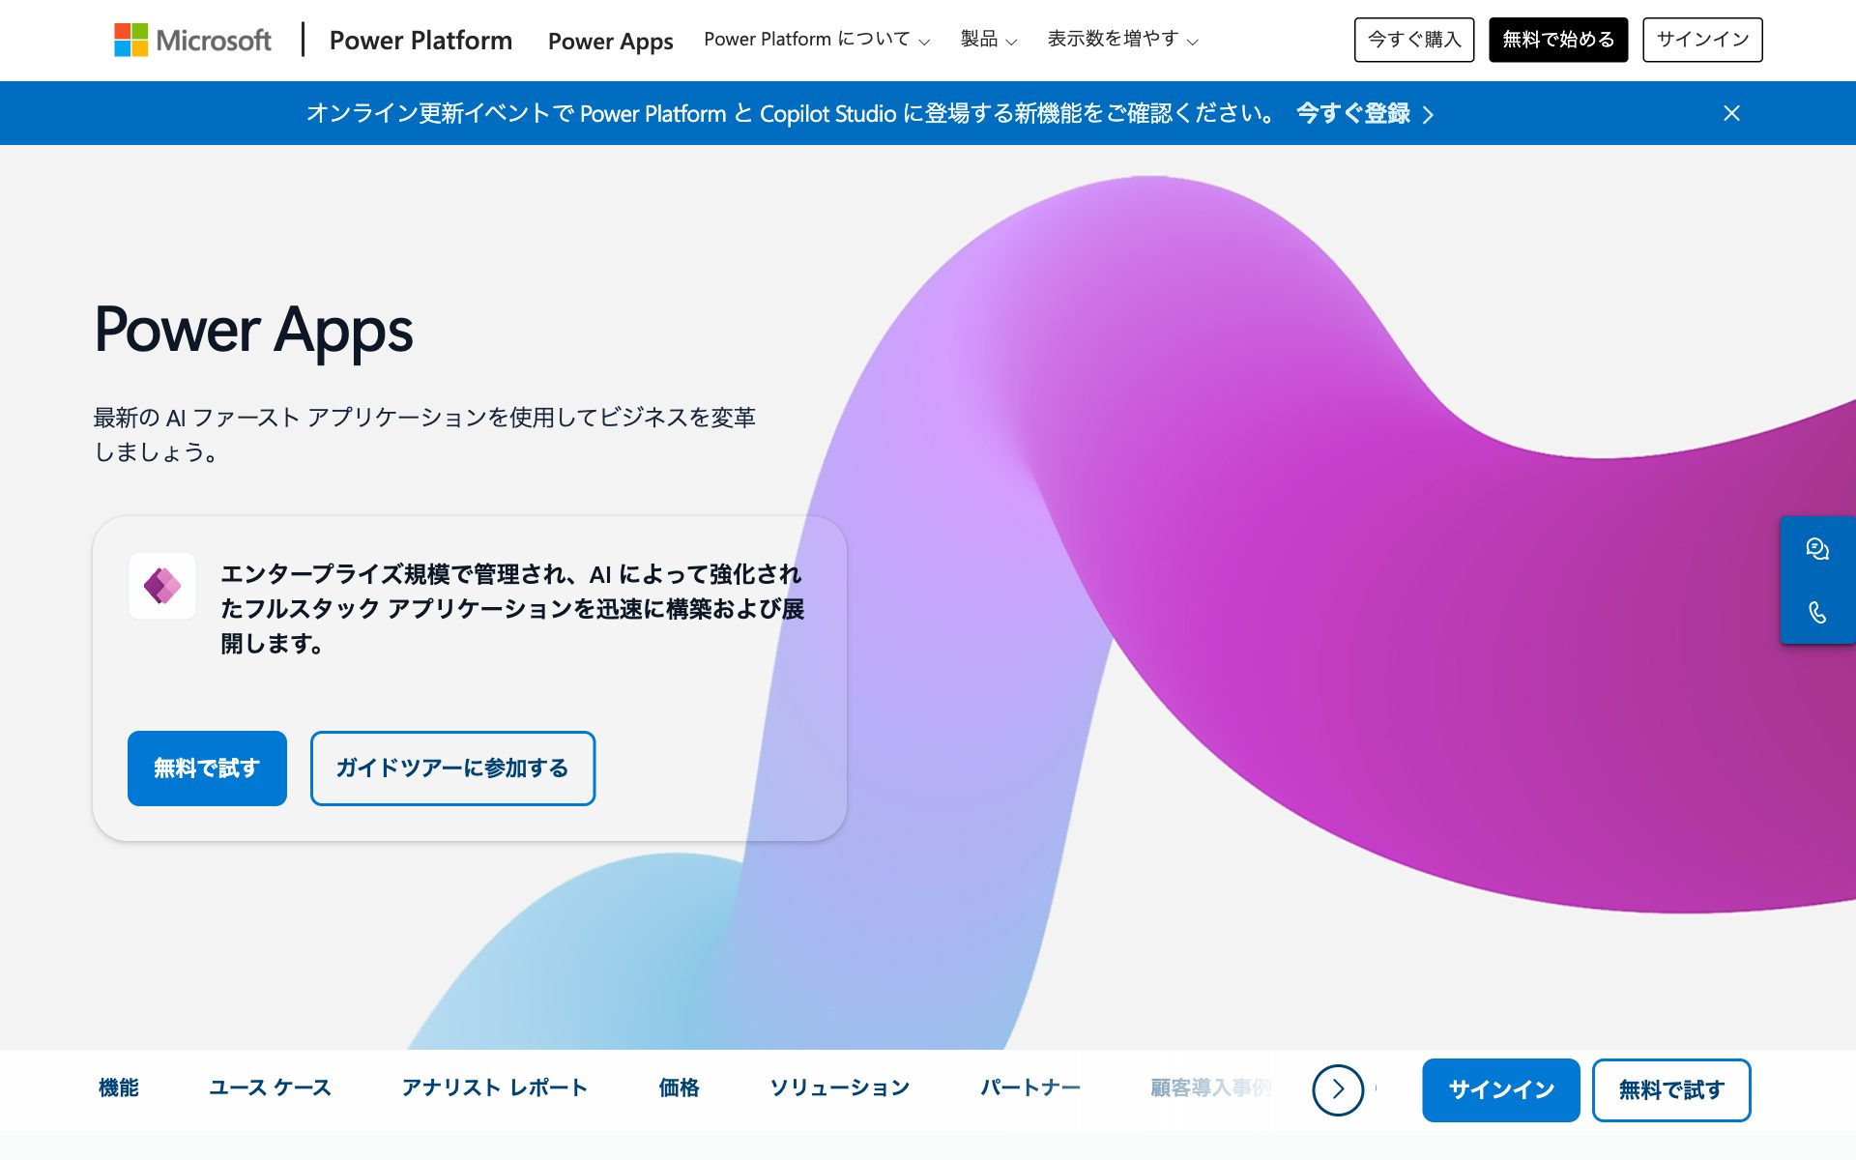
Task: Expand the 表示数を増やす dropdown
Action: pos(1122,40)
